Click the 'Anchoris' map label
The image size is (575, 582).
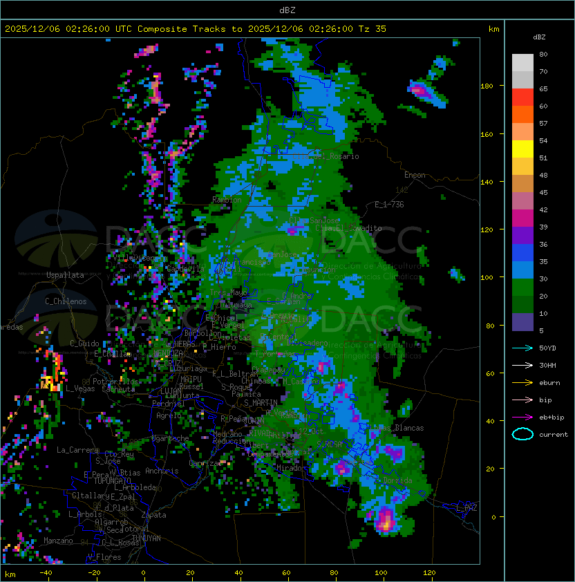tap(162, 471)
